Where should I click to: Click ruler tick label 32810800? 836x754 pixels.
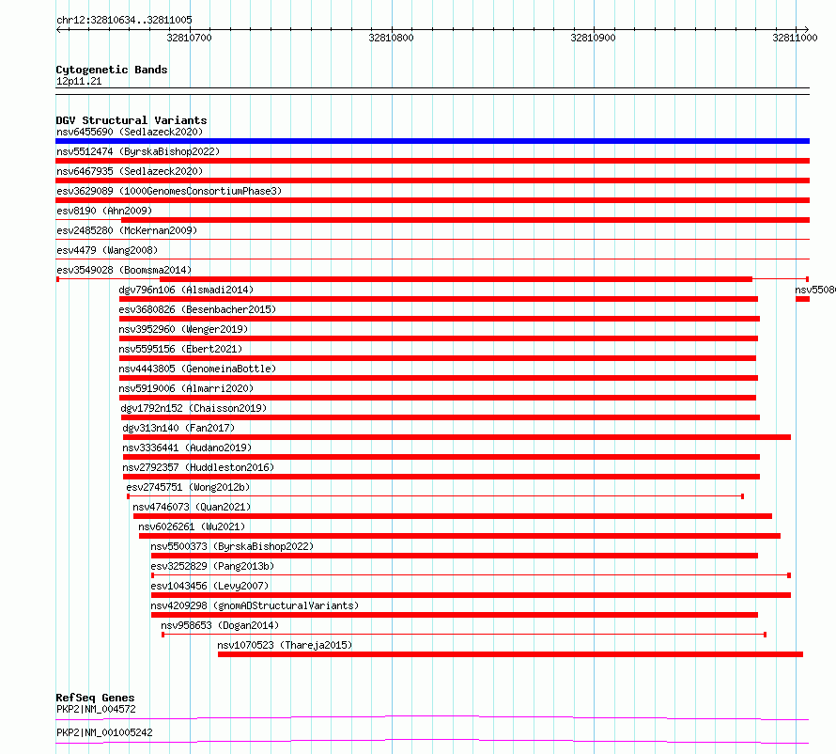pyautogui.click(x=391, y=38)
